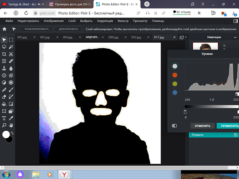Toggle the before/after compare icon in Levels
239x179 pixels.
[174, 126]
